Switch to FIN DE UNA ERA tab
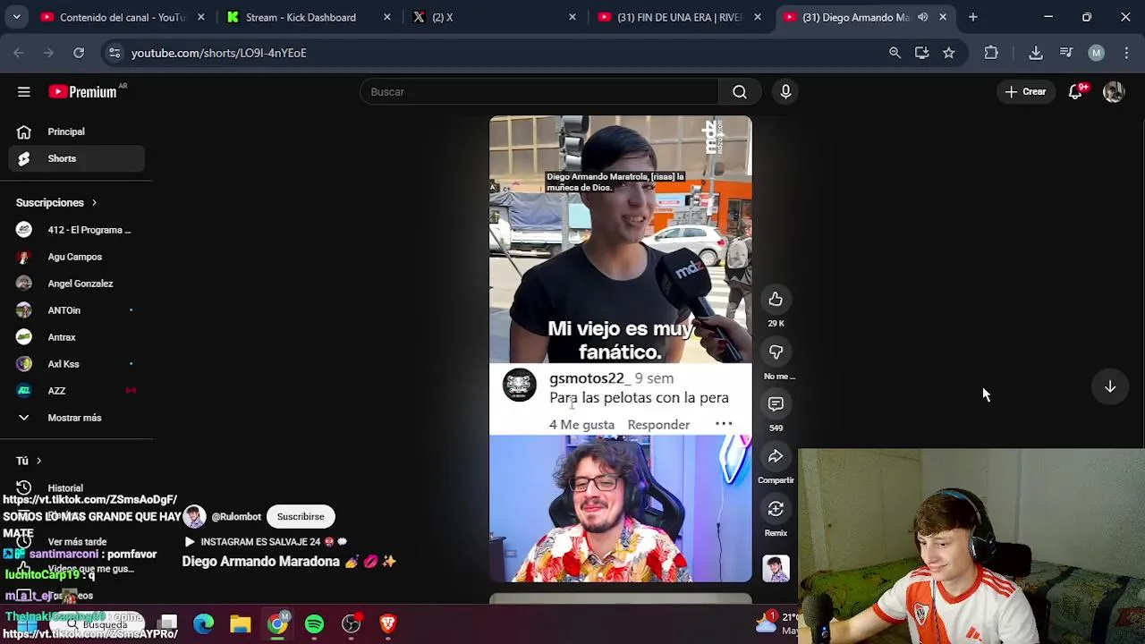 pos(680,17)
